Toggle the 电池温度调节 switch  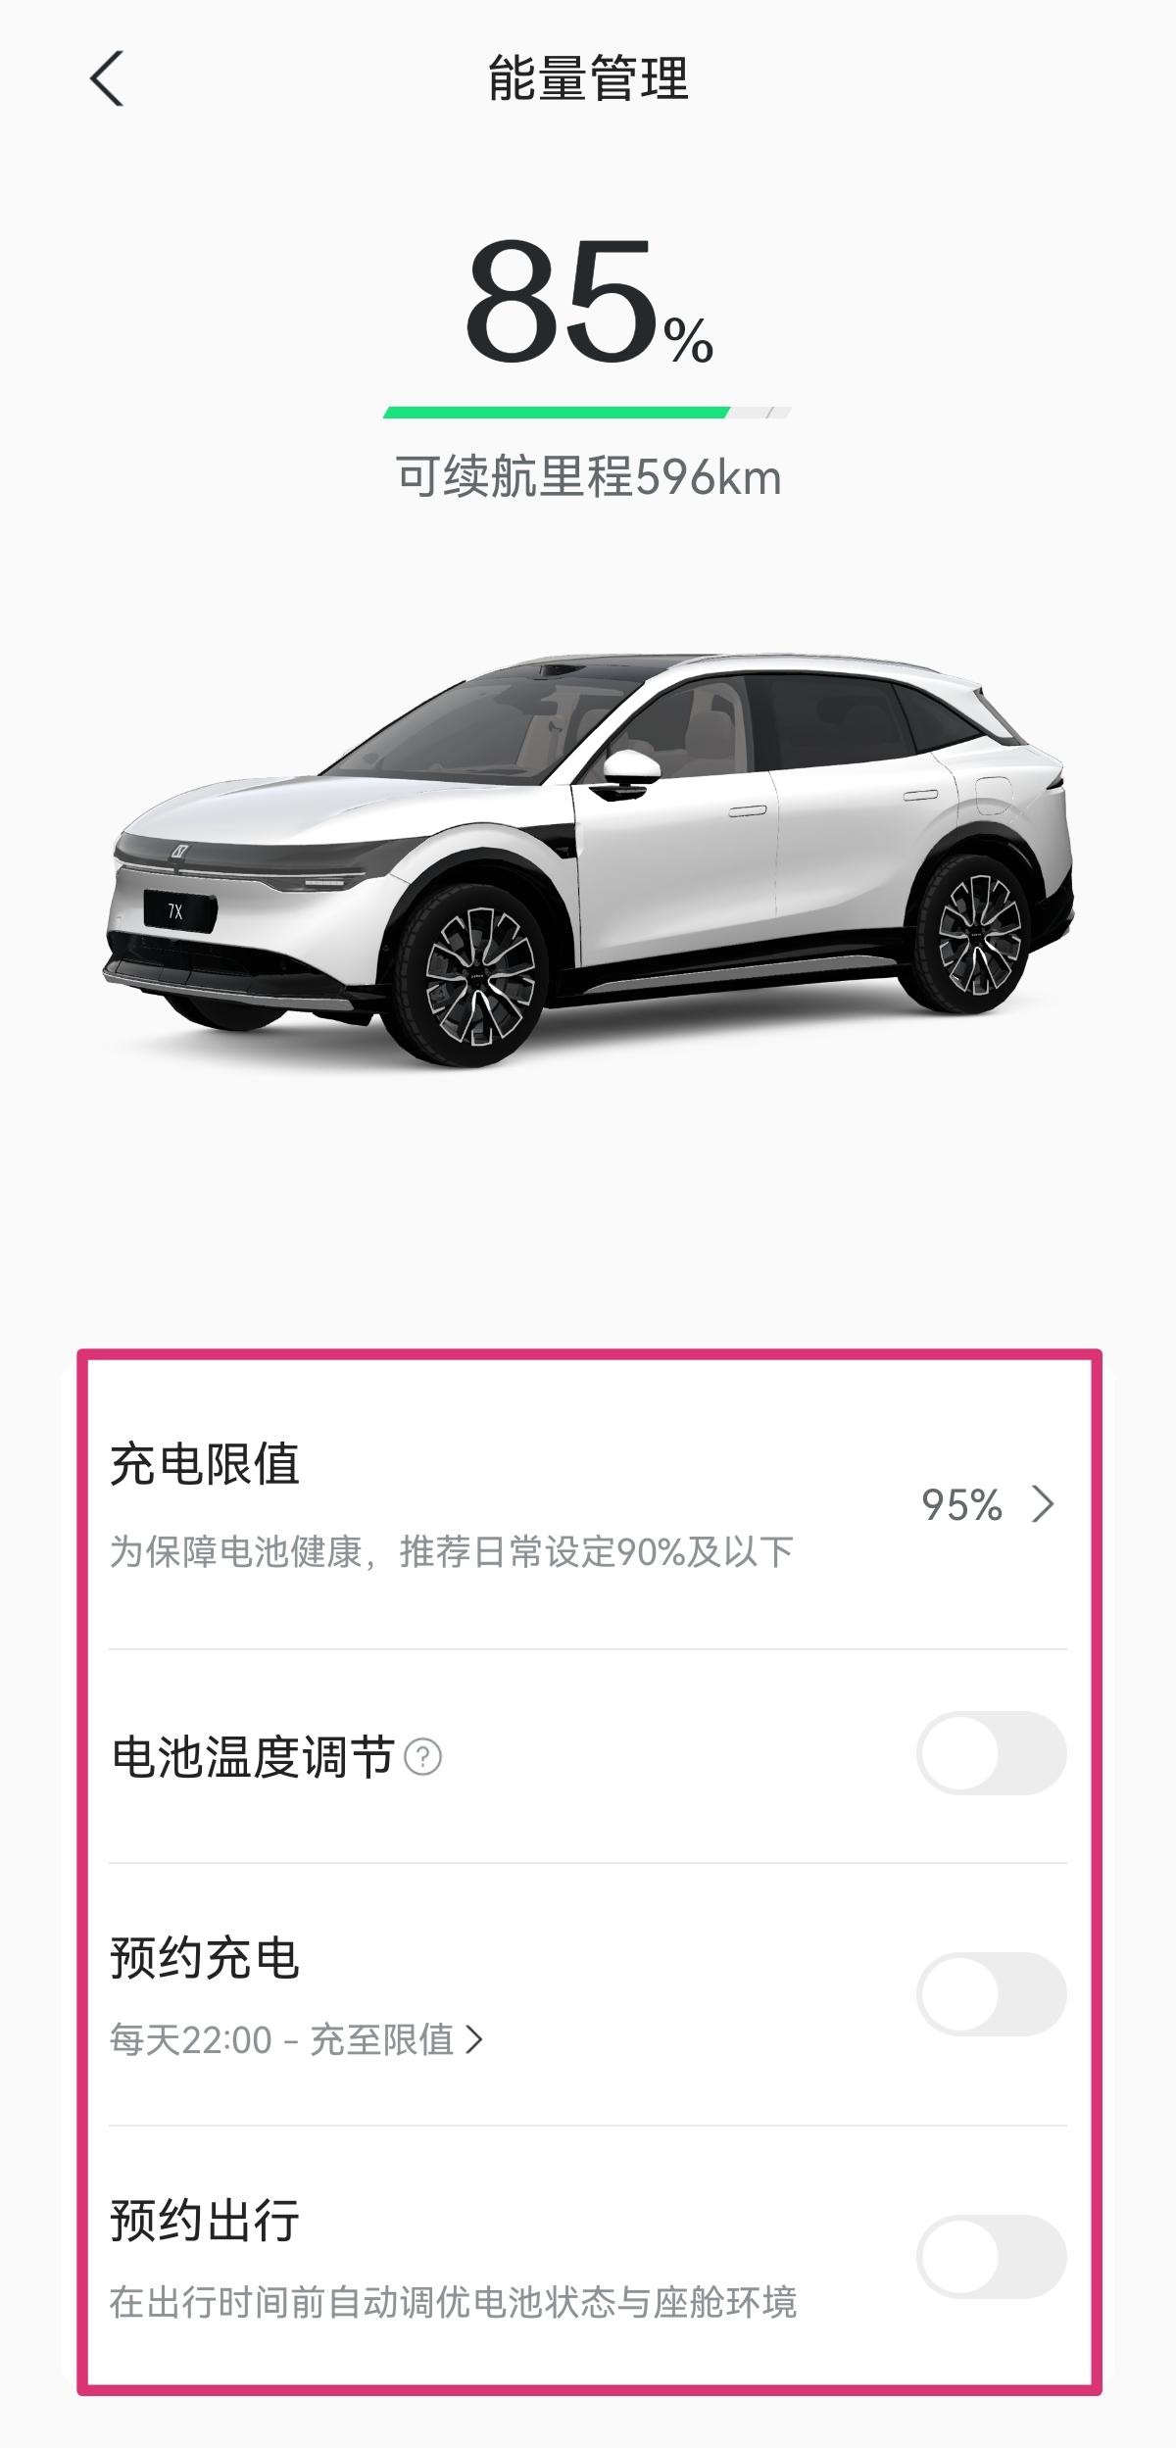coord(991,1753)
